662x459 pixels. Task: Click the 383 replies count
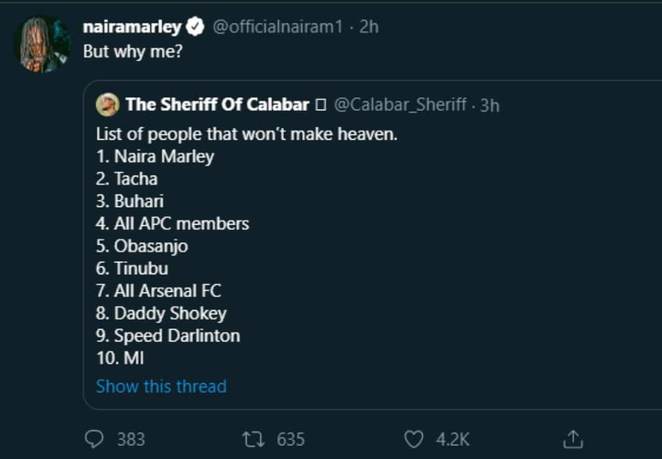pos(131,439)
